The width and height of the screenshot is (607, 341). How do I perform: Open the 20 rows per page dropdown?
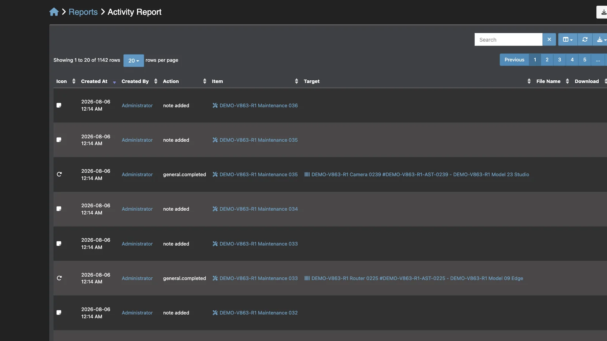pos(134,61)
